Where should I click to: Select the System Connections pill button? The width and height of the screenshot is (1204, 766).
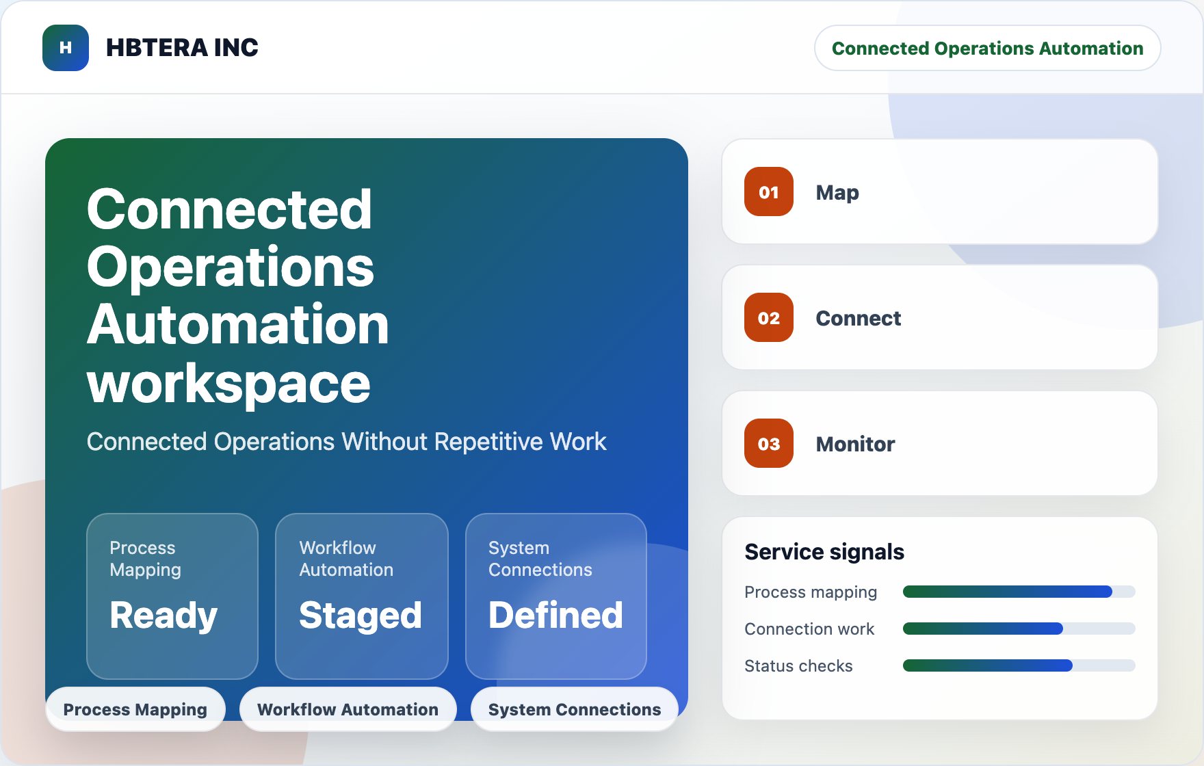(x=575, y=709)
